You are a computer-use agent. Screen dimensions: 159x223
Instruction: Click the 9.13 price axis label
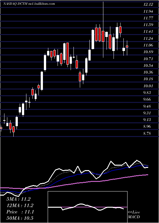(x=146, y=120)
